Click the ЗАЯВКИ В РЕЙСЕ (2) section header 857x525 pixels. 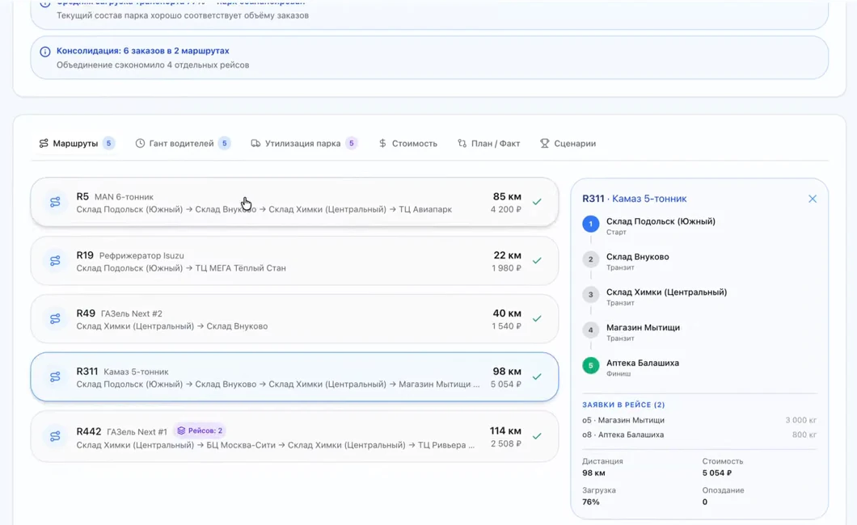[623, 405]
